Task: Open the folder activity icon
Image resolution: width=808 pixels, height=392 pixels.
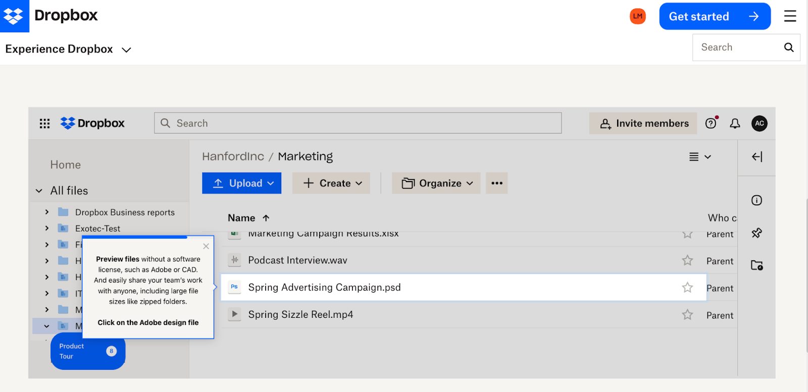Action: tap(756, 265)
